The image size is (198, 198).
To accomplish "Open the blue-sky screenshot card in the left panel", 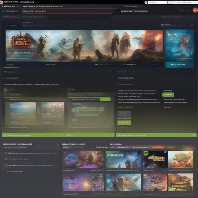I will coord(21,114).
